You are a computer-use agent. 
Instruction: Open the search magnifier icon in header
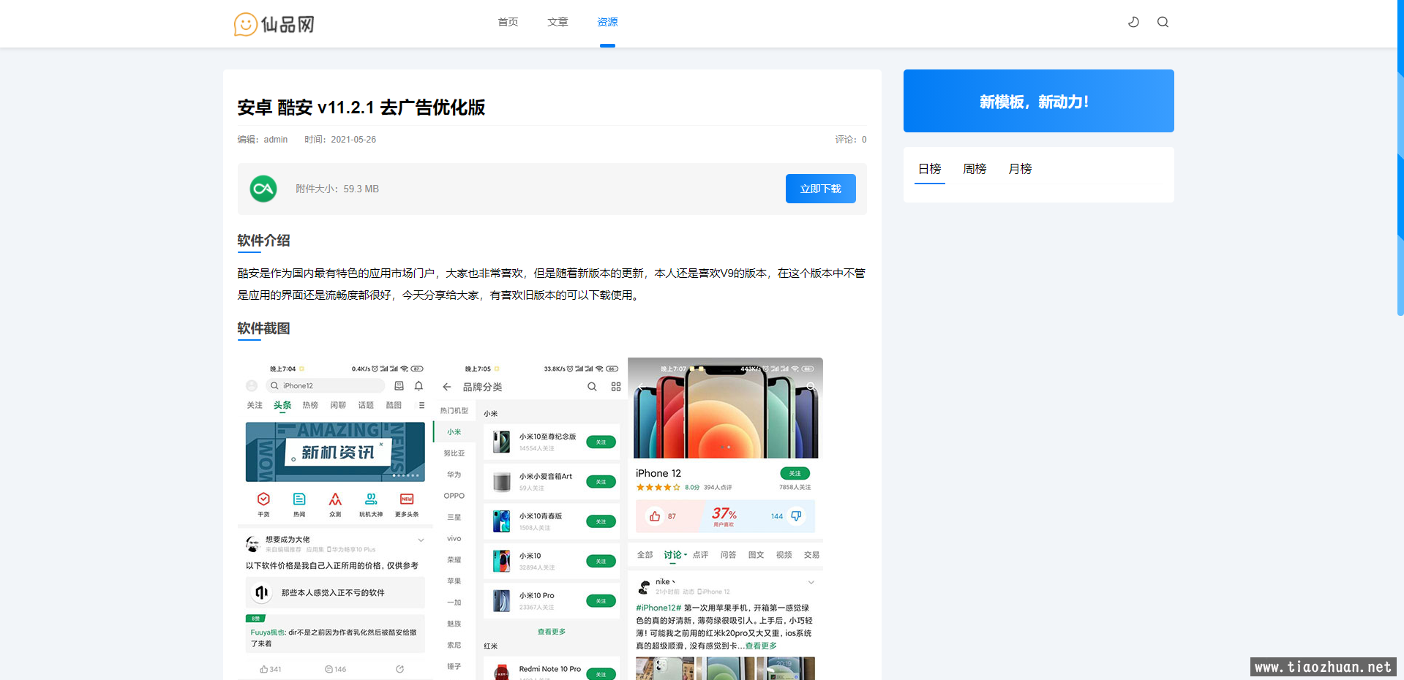click(x=1163, y=22)
